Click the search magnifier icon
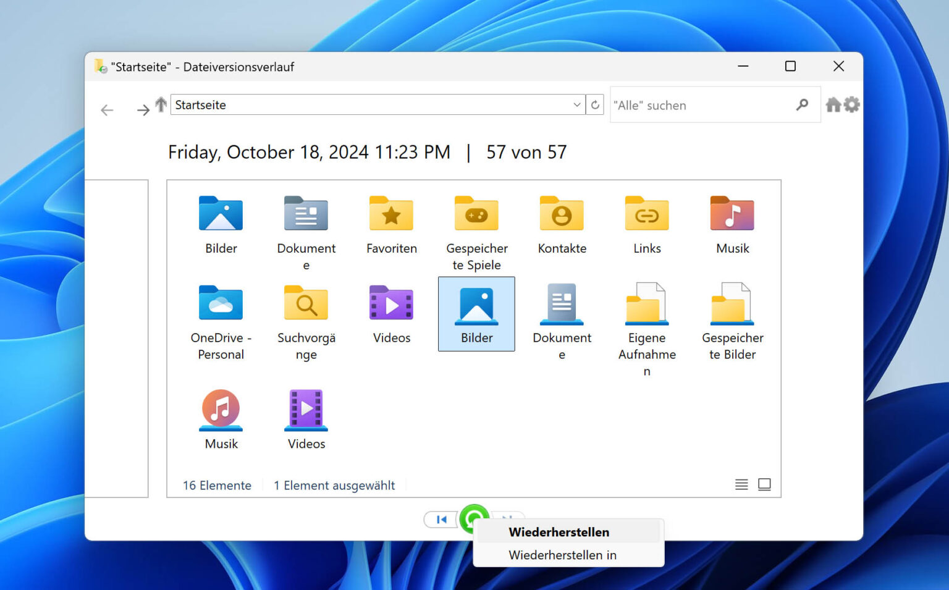Viewport: 949px width, 590px height. coord(802,105)
